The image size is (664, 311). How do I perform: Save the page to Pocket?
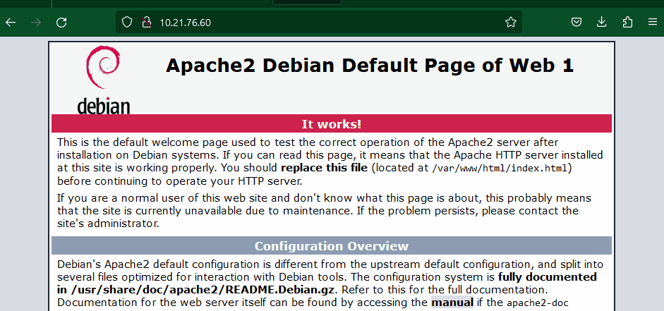[577, 22]
